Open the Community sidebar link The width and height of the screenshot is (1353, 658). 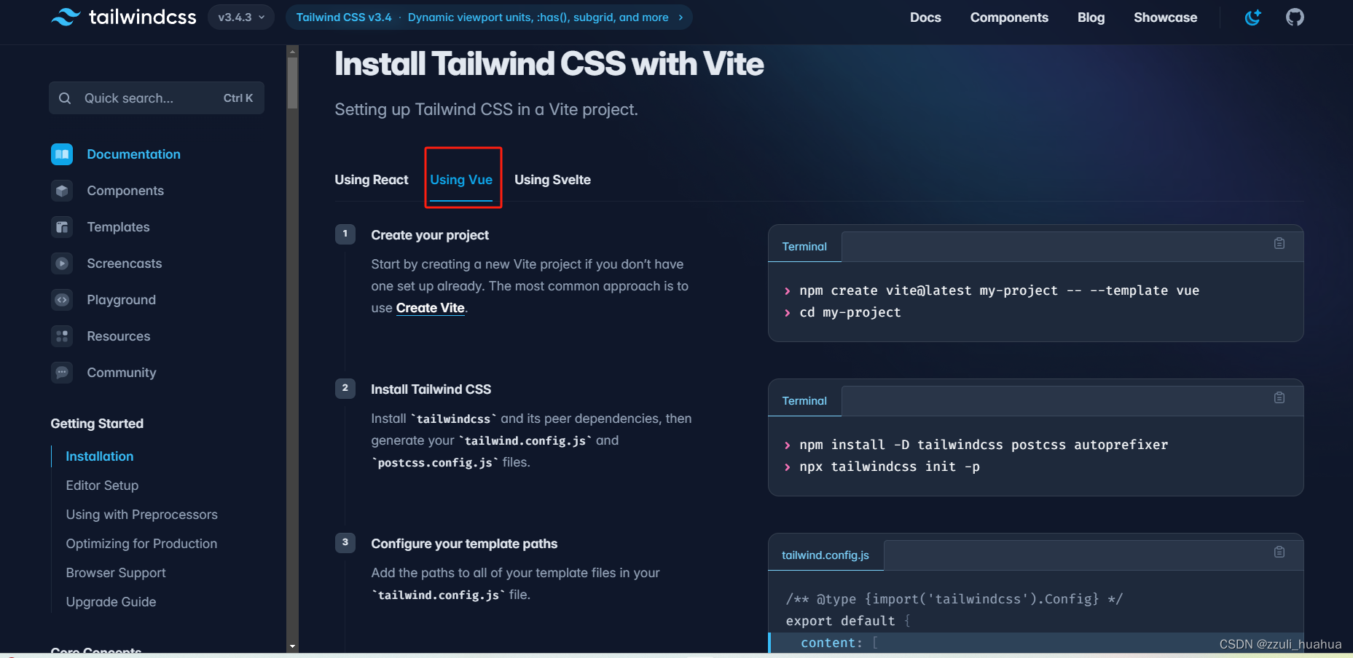click(122, 373)
